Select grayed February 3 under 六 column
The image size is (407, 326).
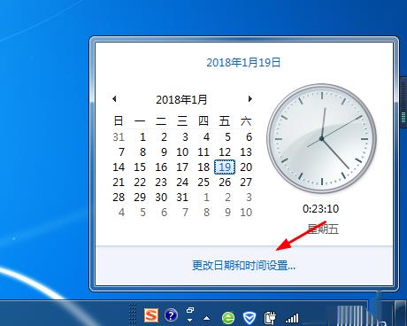[x=249, y=198]
